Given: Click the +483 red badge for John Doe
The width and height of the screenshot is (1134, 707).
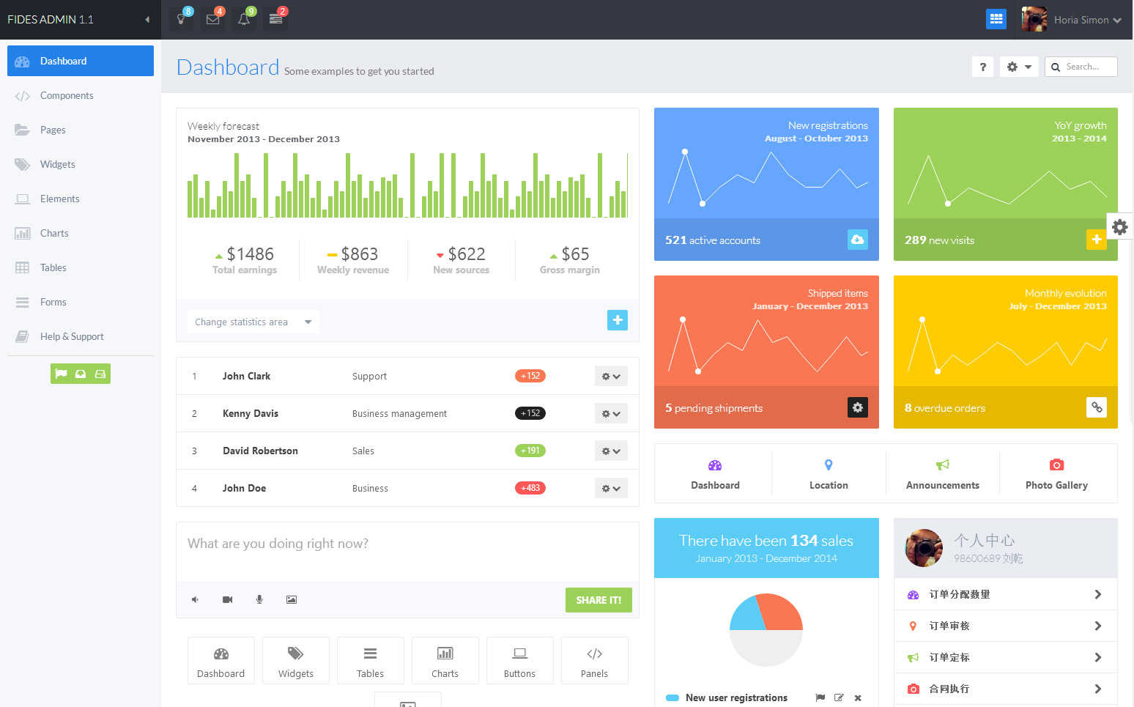Looking at the screenshot, I should click(530, 488).
